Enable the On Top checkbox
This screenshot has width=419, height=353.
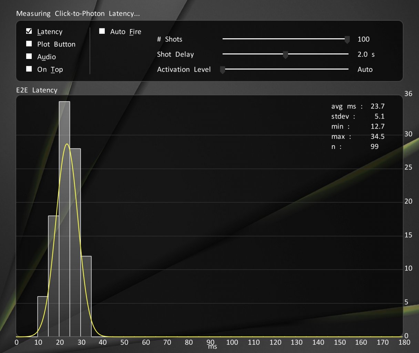pyautogui.click(x=29, y=69)
